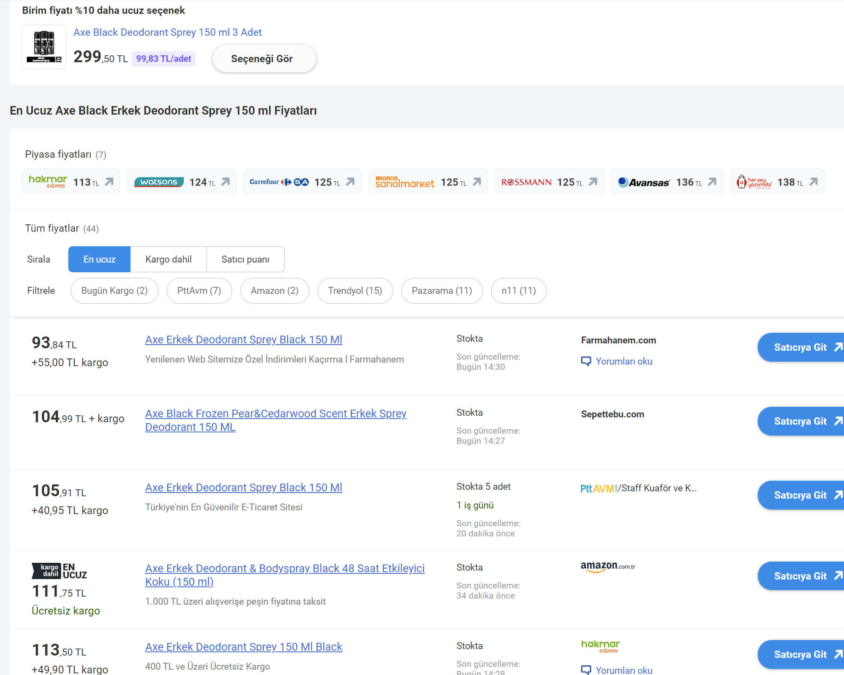
Task: Click the Rossmann logo
Action: (526, 182)
